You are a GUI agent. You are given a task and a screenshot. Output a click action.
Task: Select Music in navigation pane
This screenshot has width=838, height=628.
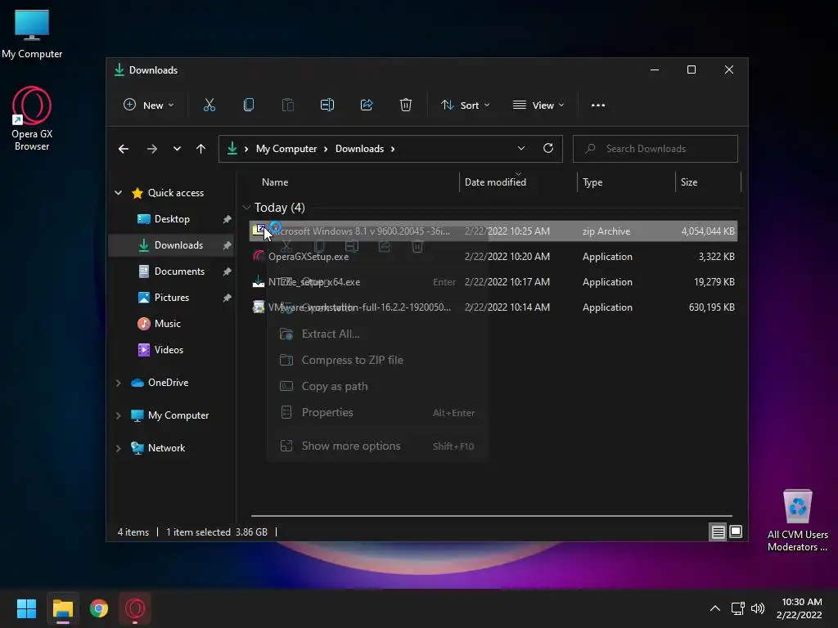click(171, 324)
